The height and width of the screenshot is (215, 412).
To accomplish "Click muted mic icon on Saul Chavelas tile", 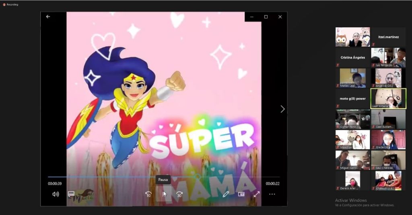I will click(373, 168).
